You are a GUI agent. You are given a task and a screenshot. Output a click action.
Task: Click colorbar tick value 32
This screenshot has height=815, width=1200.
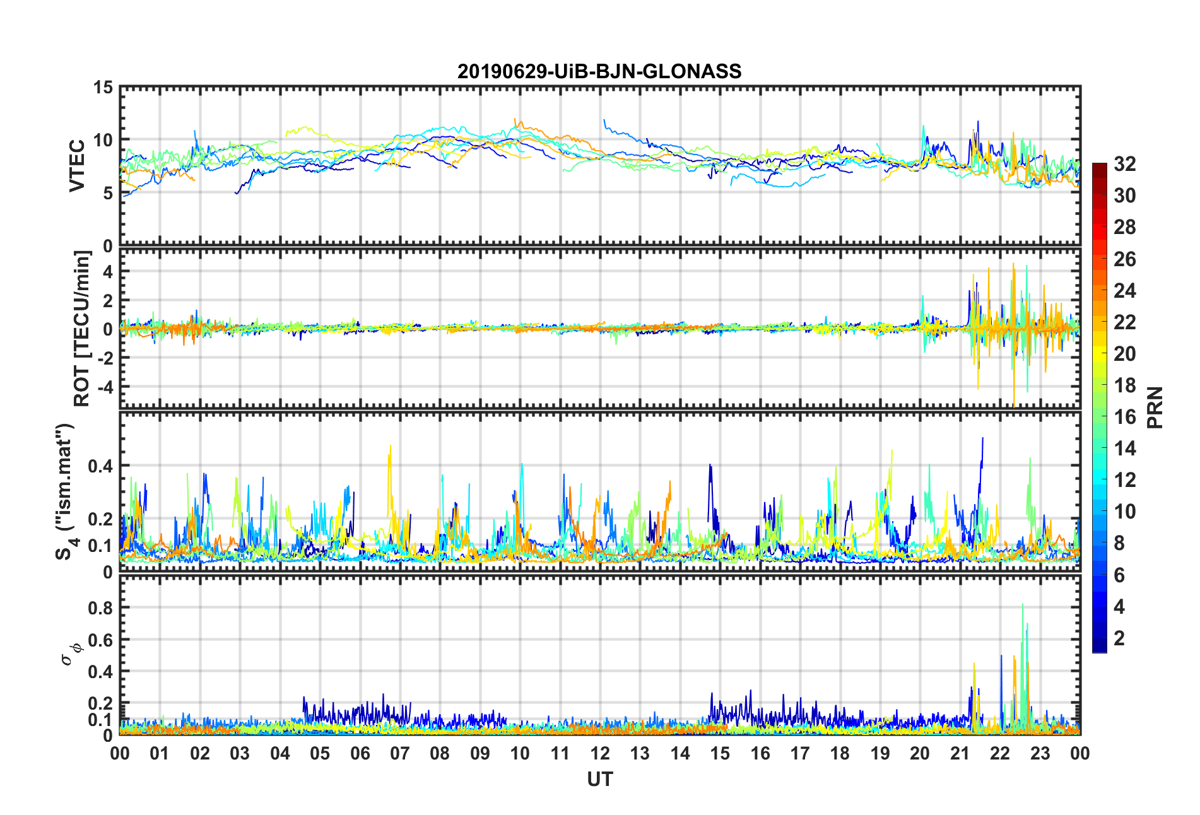[1125, 164]
